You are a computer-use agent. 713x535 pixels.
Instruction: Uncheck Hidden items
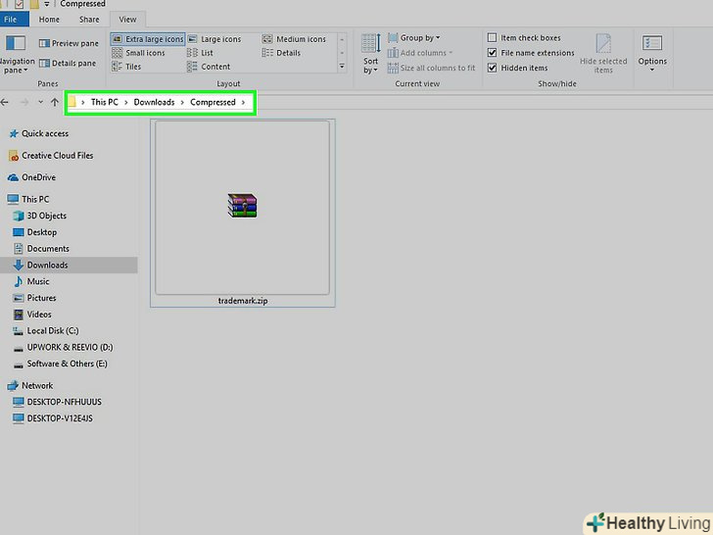coord(492,68)
